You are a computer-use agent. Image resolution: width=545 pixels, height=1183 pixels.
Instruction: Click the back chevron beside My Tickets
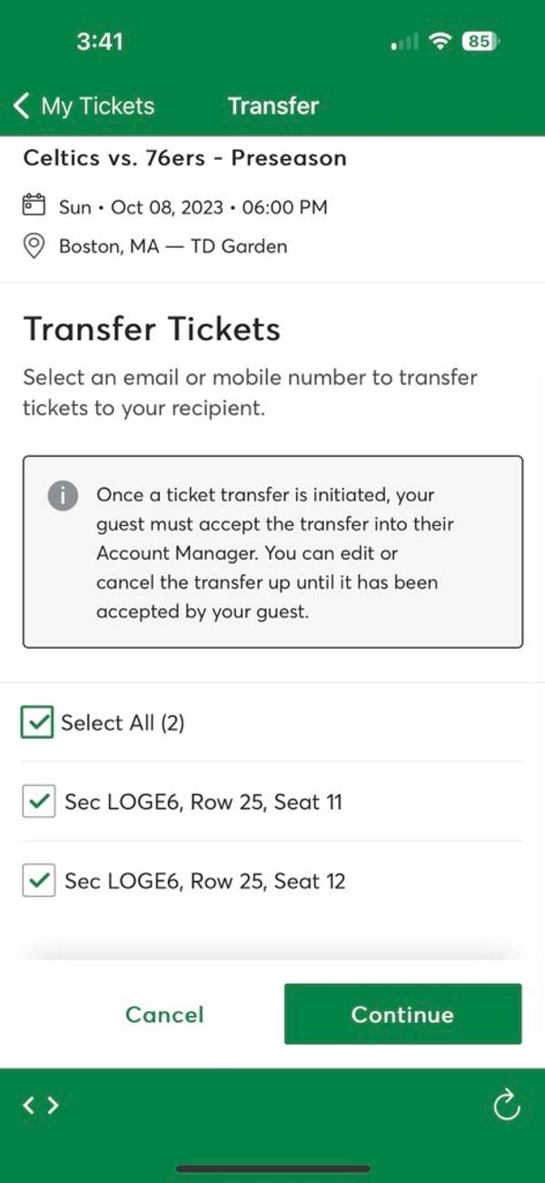point(20,104)
